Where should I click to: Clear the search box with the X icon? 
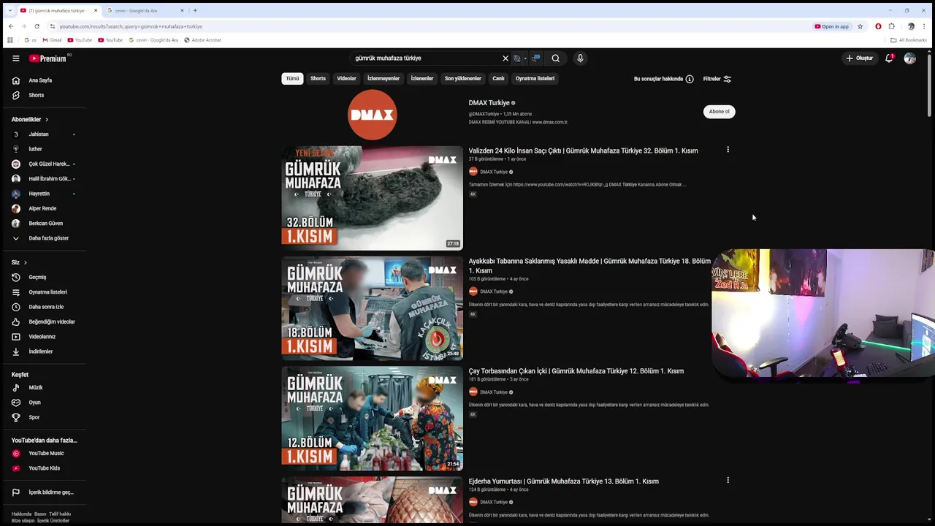tap(505, 58)
